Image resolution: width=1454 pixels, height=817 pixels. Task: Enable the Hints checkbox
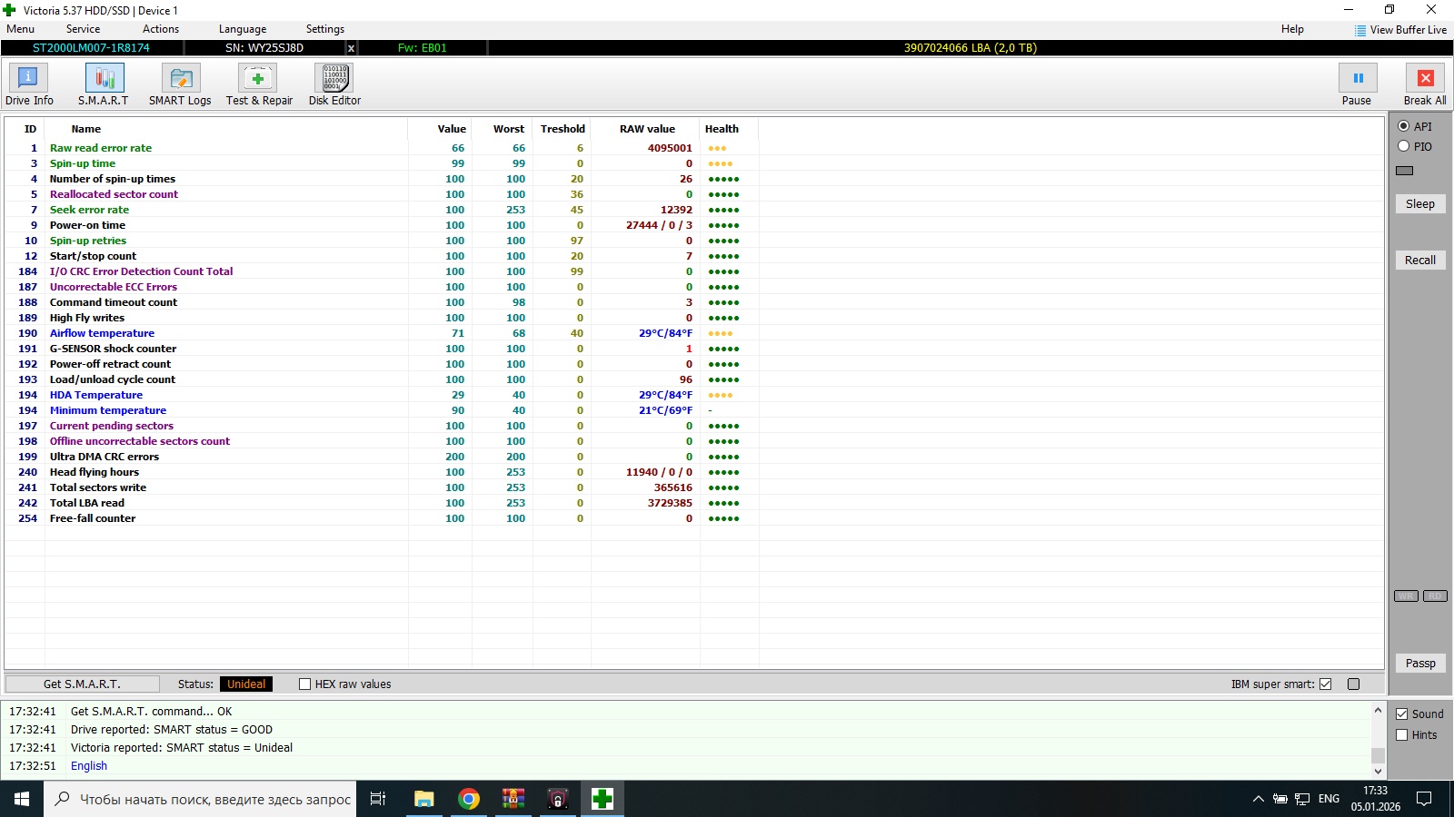(1402, 735)
